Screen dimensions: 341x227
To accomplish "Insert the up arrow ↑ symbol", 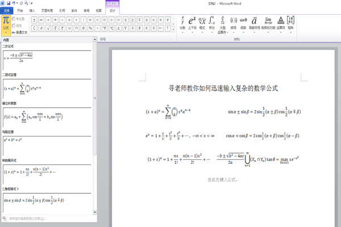I will coord(168,28).
